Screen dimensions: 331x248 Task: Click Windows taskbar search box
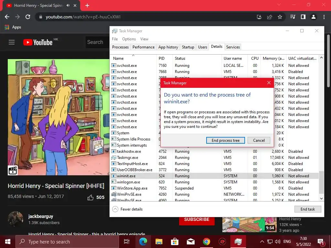click(x=67, y=242)
